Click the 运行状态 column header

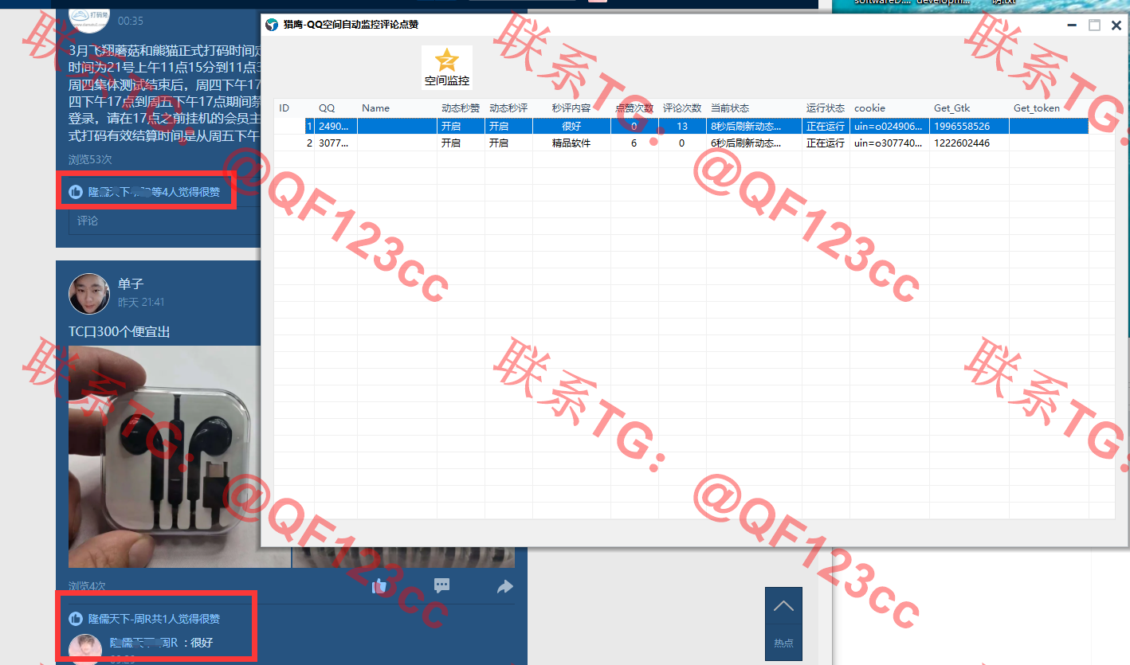click(826, 108)
